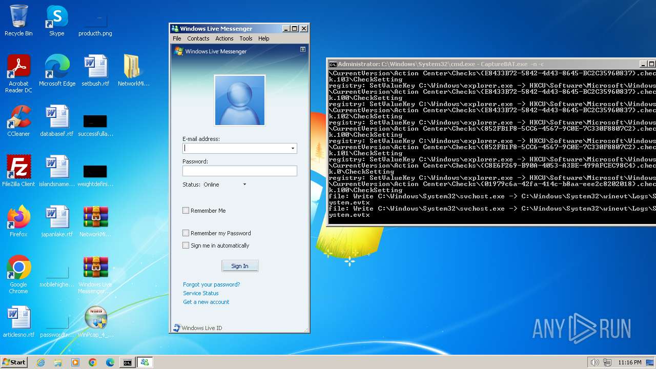The image size is (656, 369).
Task: Open the Windows Live Messenger archive icon
Action: 95,275
